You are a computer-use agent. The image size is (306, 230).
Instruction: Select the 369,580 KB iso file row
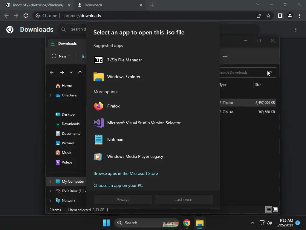[x=248, y=112]
